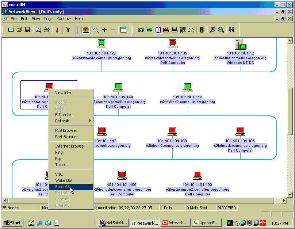The width and height of the screenshot is (295, 229).
Task: Click the w2kdkline2.cornelius.oregon.org label
Action: [188, 102]
